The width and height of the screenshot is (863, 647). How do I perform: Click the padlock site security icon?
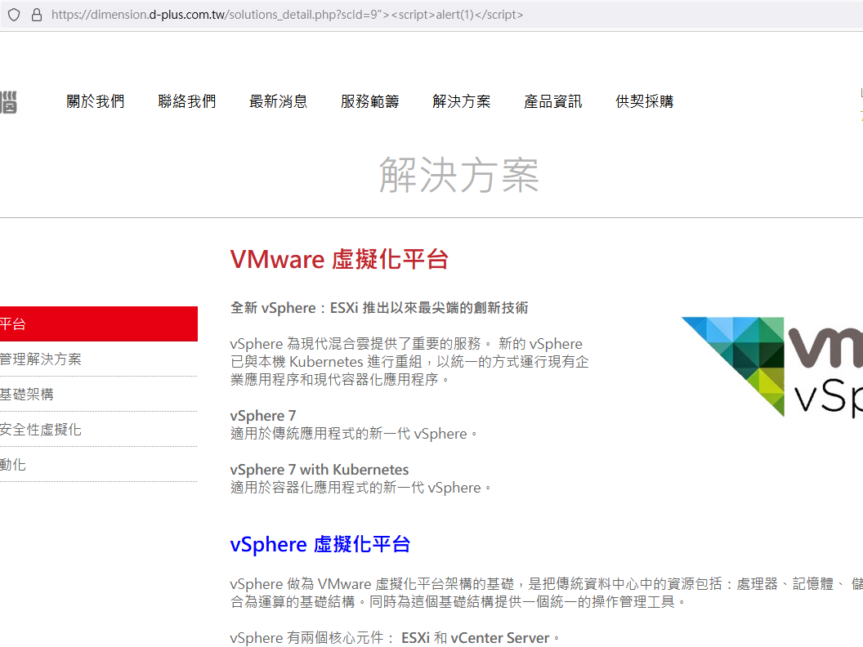pyautogui.click(x=37, y=15)
